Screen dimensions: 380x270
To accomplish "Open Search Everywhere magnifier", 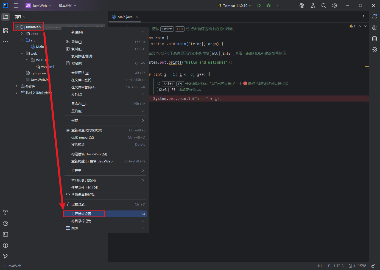I will (x=324, y=5).
